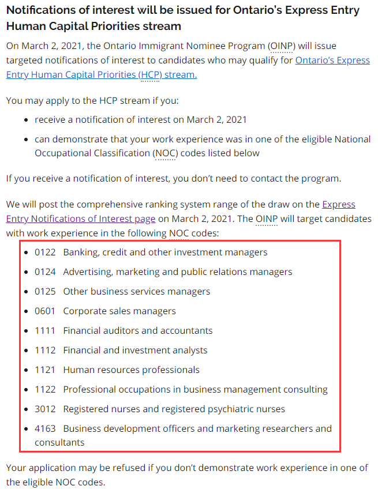Image resolution: width=378 pixels, height=490 pixels.
Task: Select 0124 Advertising, marketing and public relations managers
Action: point(163,272)
